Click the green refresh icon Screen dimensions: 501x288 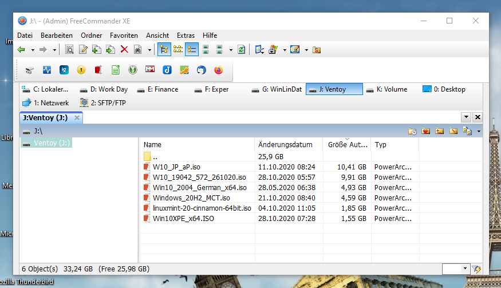(242, 50)
